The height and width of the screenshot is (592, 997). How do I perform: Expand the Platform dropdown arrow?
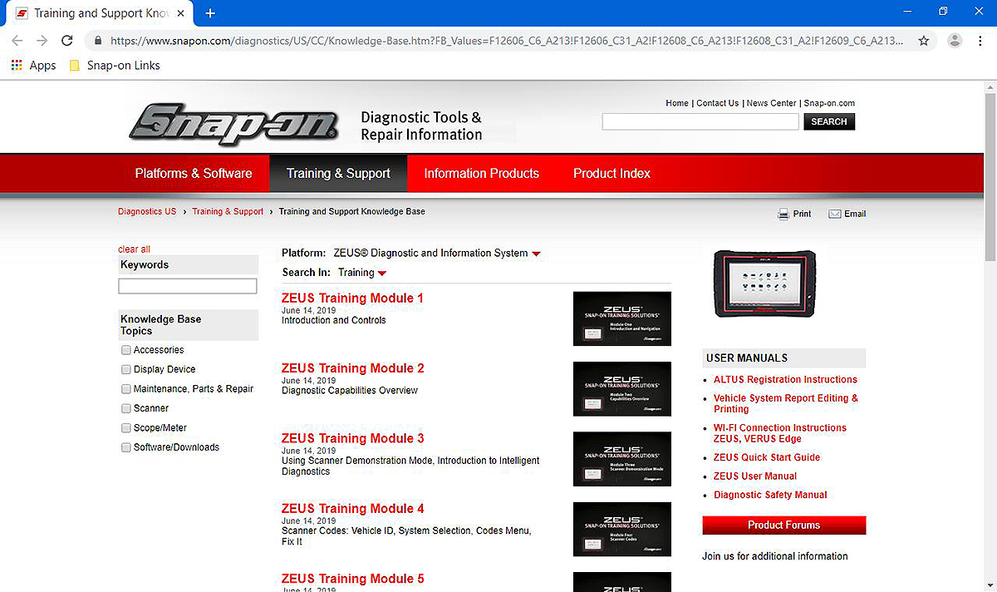coord(536,254)
